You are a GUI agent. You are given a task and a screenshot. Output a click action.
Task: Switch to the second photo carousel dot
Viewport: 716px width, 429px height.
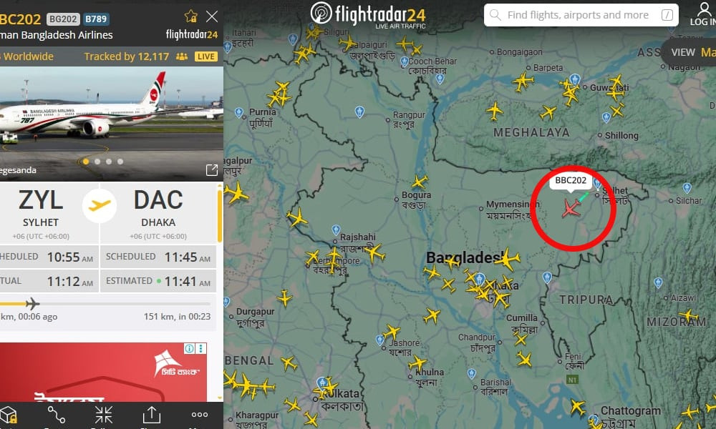click(x=97, y=162)
